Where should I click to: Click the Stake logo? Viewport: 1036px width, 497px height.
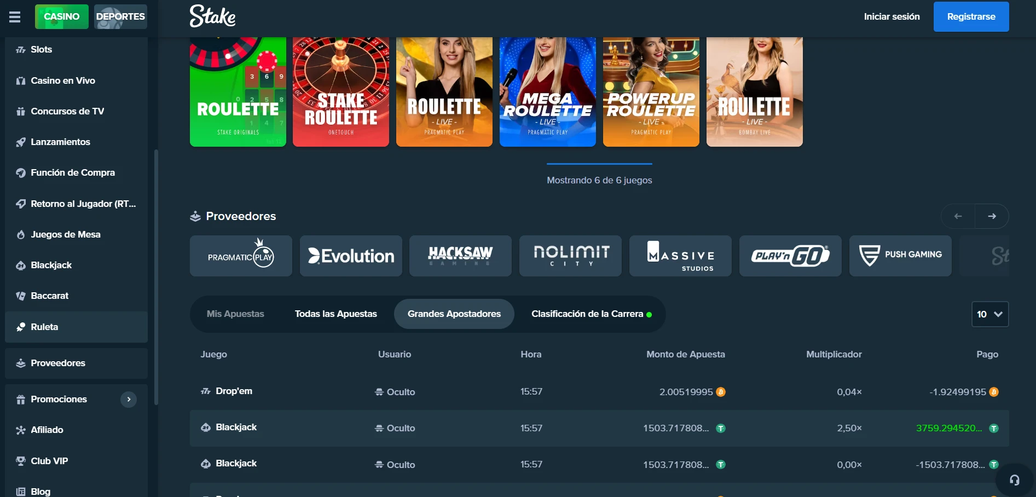(x=212, y=16)
